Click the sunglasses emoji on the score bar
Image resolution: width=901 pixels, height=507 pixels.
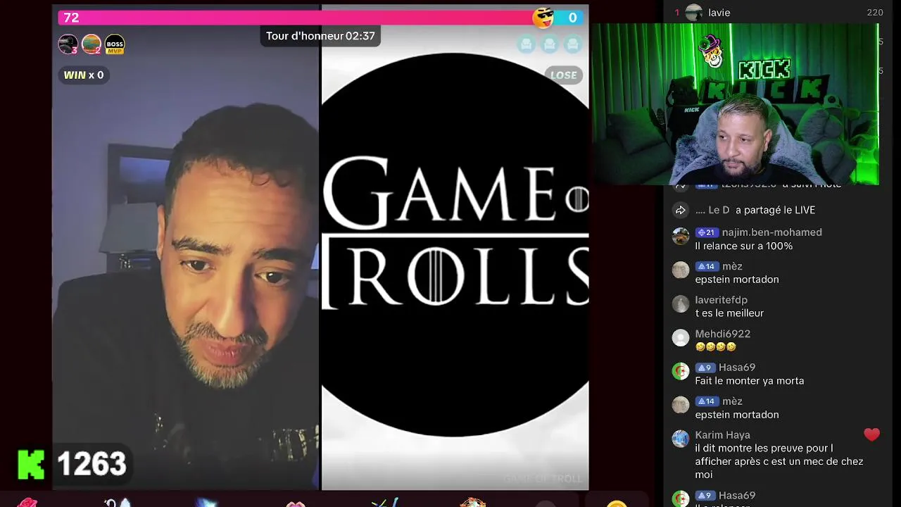pyautogui.click(x=543, y=18)
